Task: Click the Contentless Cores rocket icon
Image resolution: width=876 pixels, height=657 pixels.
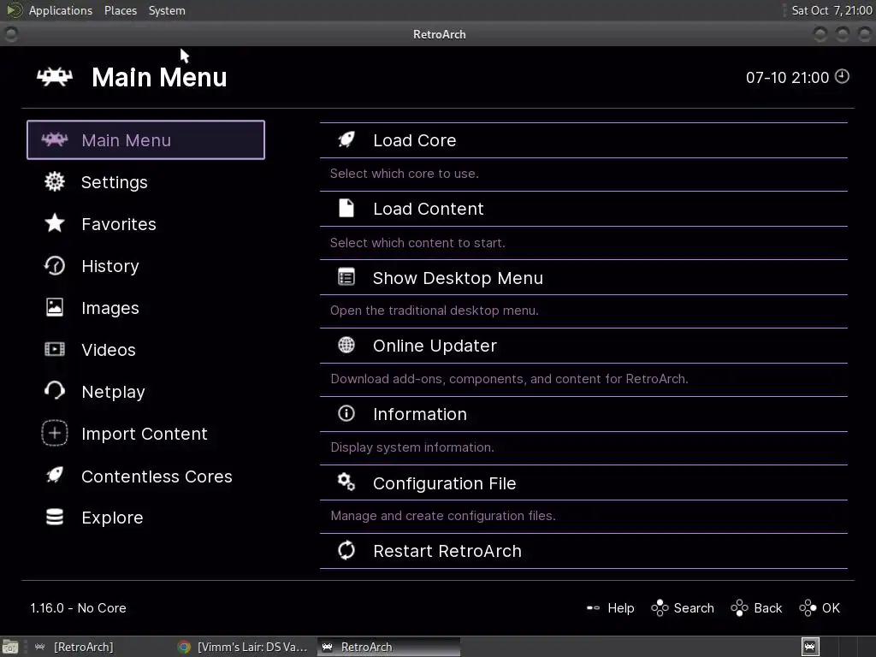Action: point(55,476)
